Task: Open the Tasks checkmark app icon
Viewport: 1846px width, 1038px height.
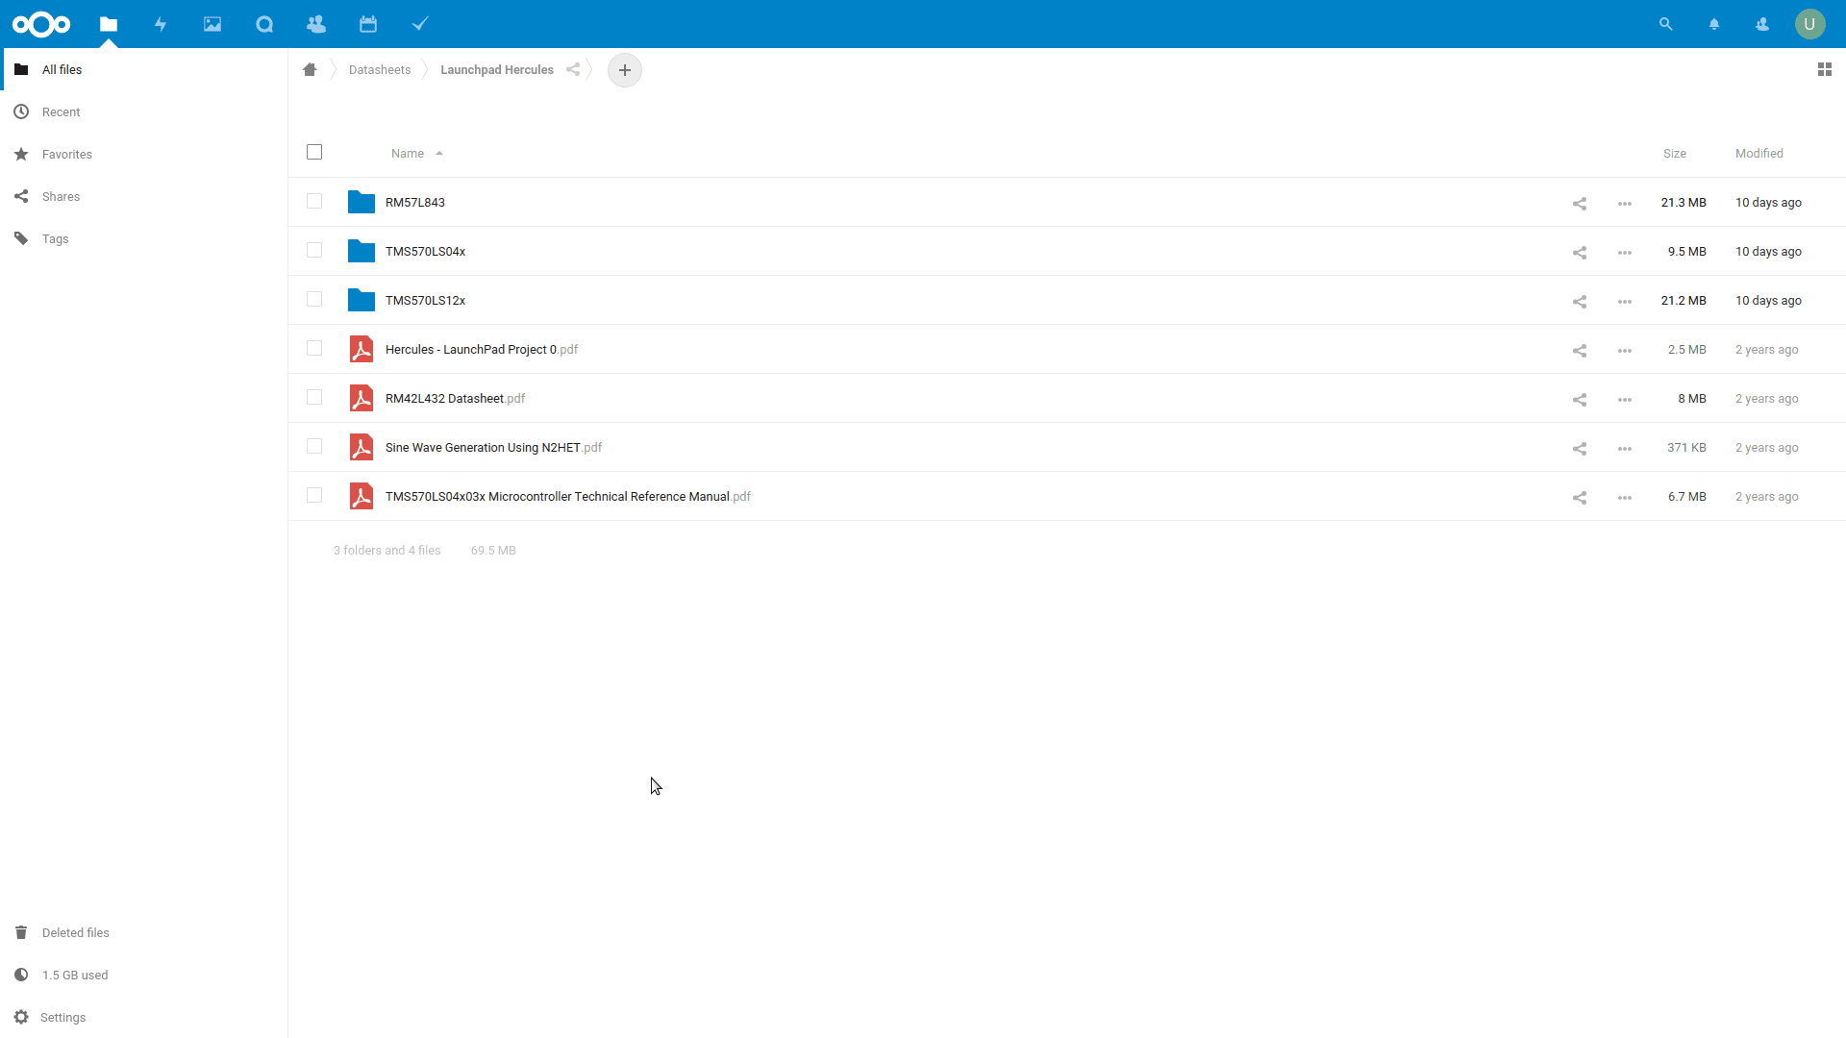Action: coord(420,24)
